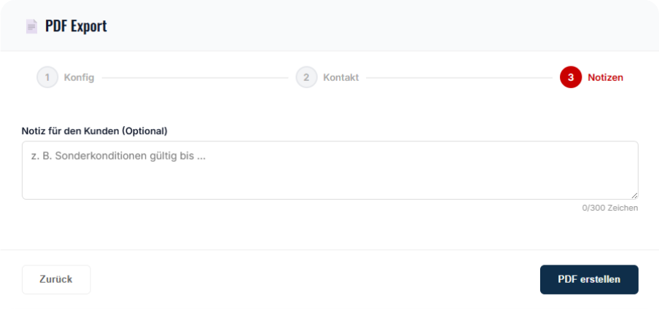This screenshot has width=659, height=309.
Task: Switch to the Kontakt step label
Action: (340, 77)
